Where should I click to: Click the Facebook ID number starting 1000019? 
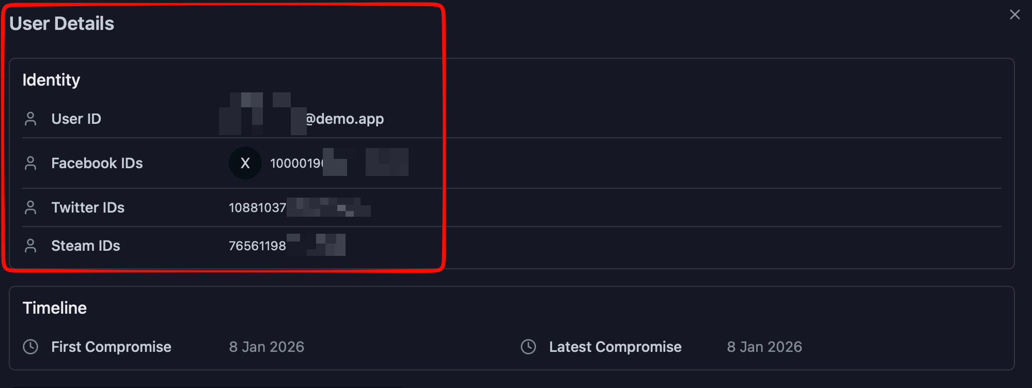[296, 164]
